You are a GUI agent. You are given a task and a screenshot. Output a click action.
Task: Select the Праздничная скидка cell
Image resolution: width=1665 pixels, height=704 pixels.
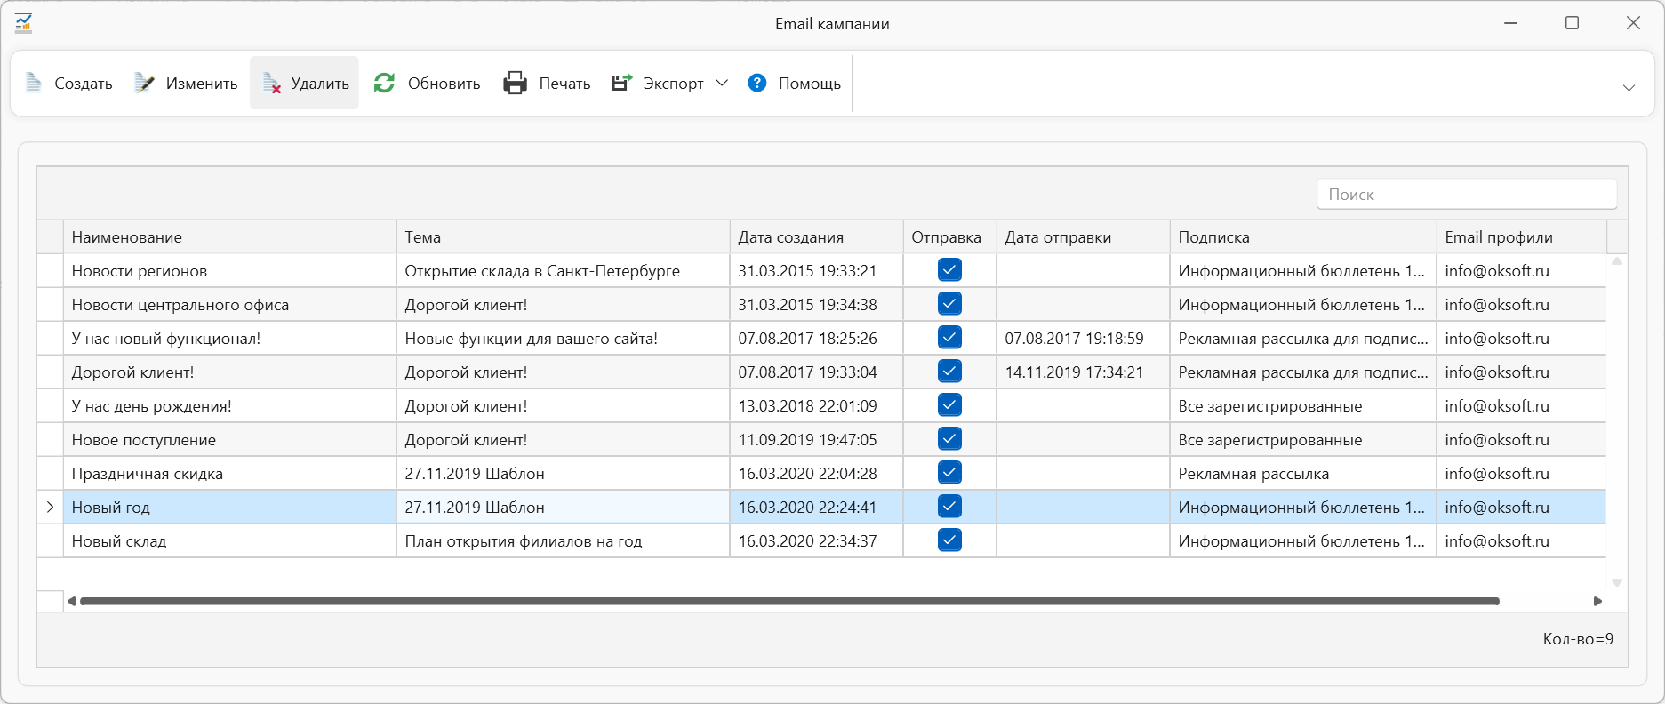point(229,474)
